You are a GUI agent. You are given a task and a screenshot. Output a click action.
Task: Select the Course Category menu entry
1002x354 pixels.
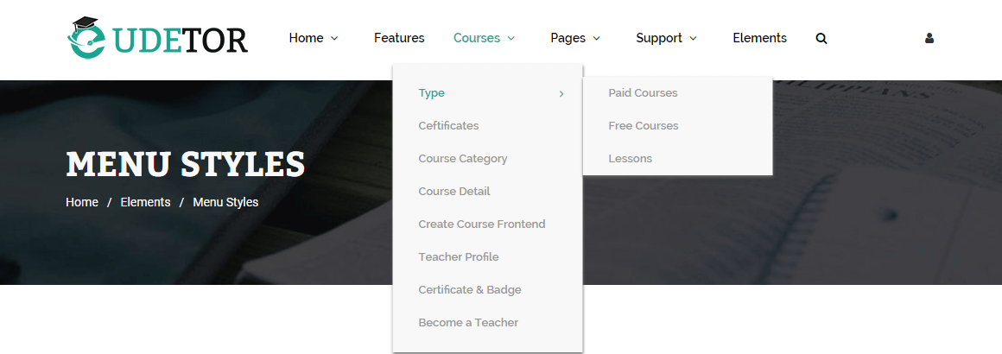463,159
